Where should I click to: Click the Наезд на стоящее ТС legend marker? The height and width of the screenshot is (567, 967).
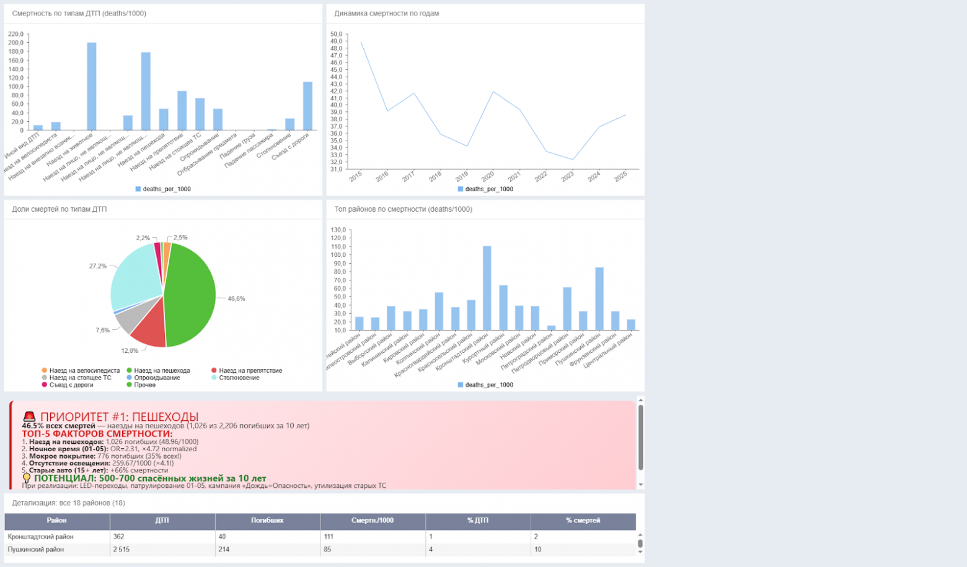[x=44, y=378]
